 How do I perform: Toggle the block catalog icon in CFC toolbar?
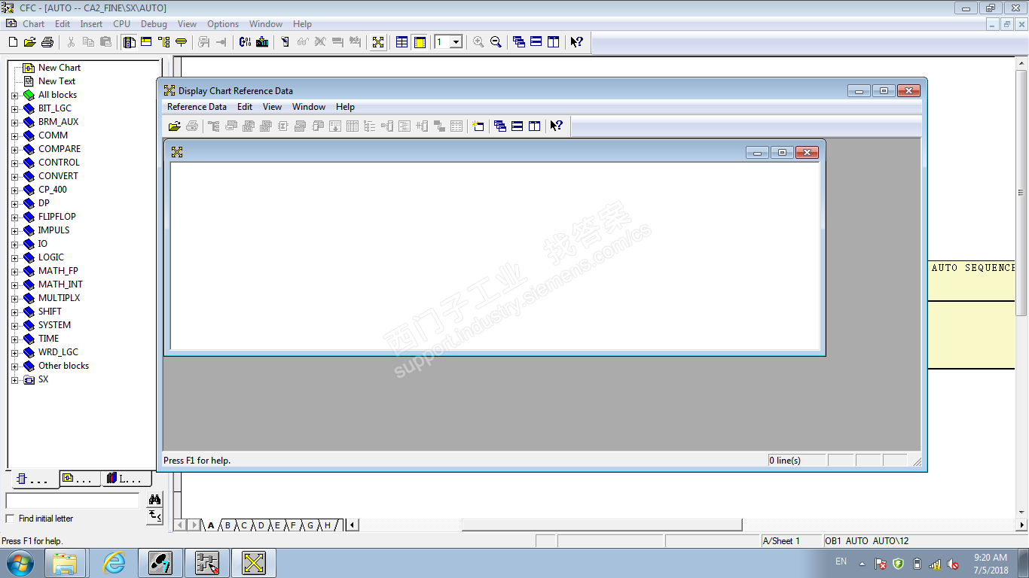[129, 42]
